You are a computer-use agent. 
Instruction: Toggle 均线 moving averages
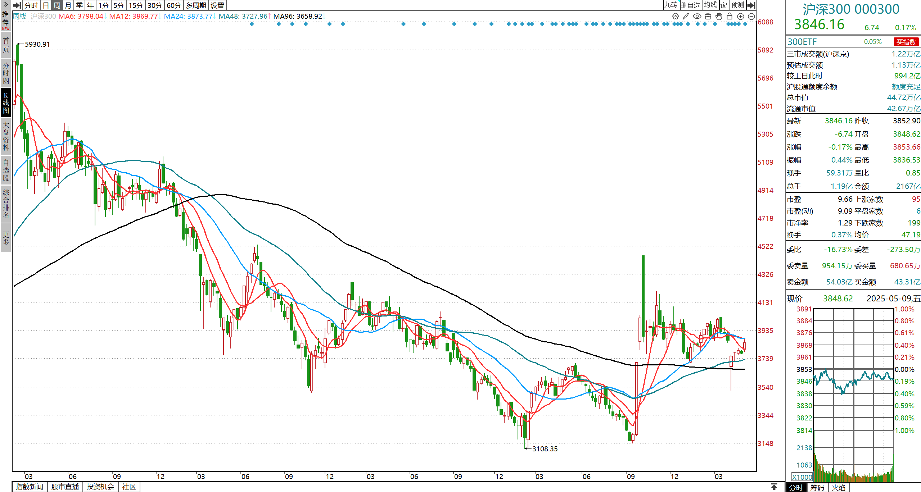(x=711, y=5)
